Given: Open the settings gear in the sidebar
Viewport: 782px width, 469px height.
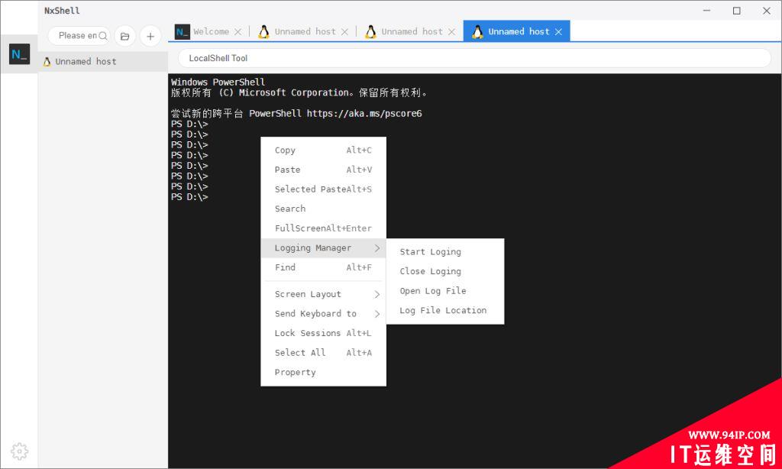Looking at the screenshot, I should point(19,451).
